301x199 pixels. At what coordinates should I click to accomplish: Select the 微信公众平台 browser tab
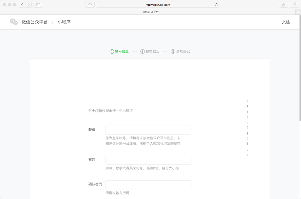150,12
